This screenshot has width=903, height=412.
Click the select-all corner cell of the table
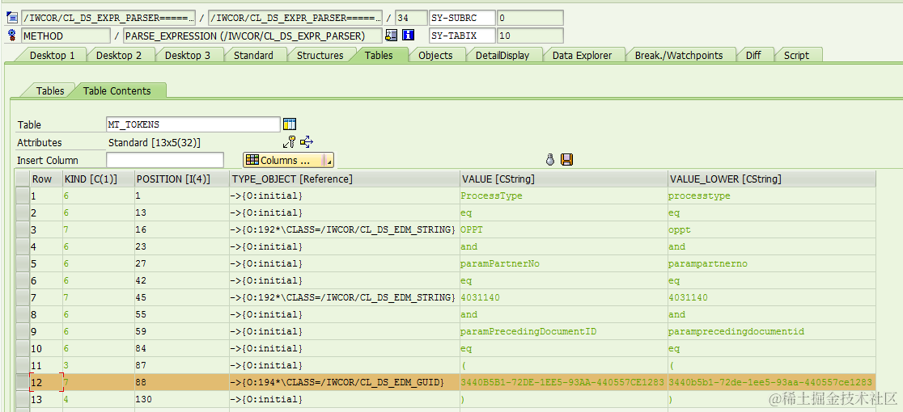[x=22, y=179]
